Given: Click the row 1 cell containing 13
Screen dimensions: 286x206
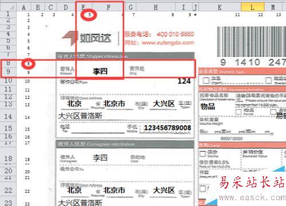Looking at the screenshot, I should [279, 14].
